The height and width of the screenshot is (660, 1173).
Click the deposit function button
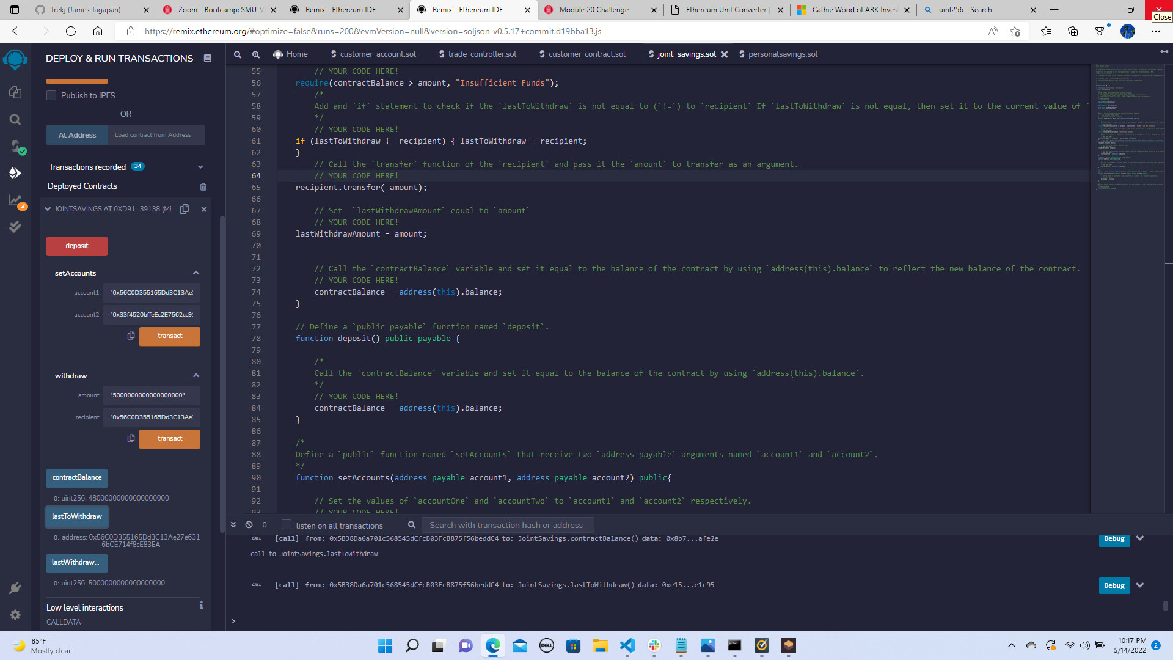coord(76,246)
